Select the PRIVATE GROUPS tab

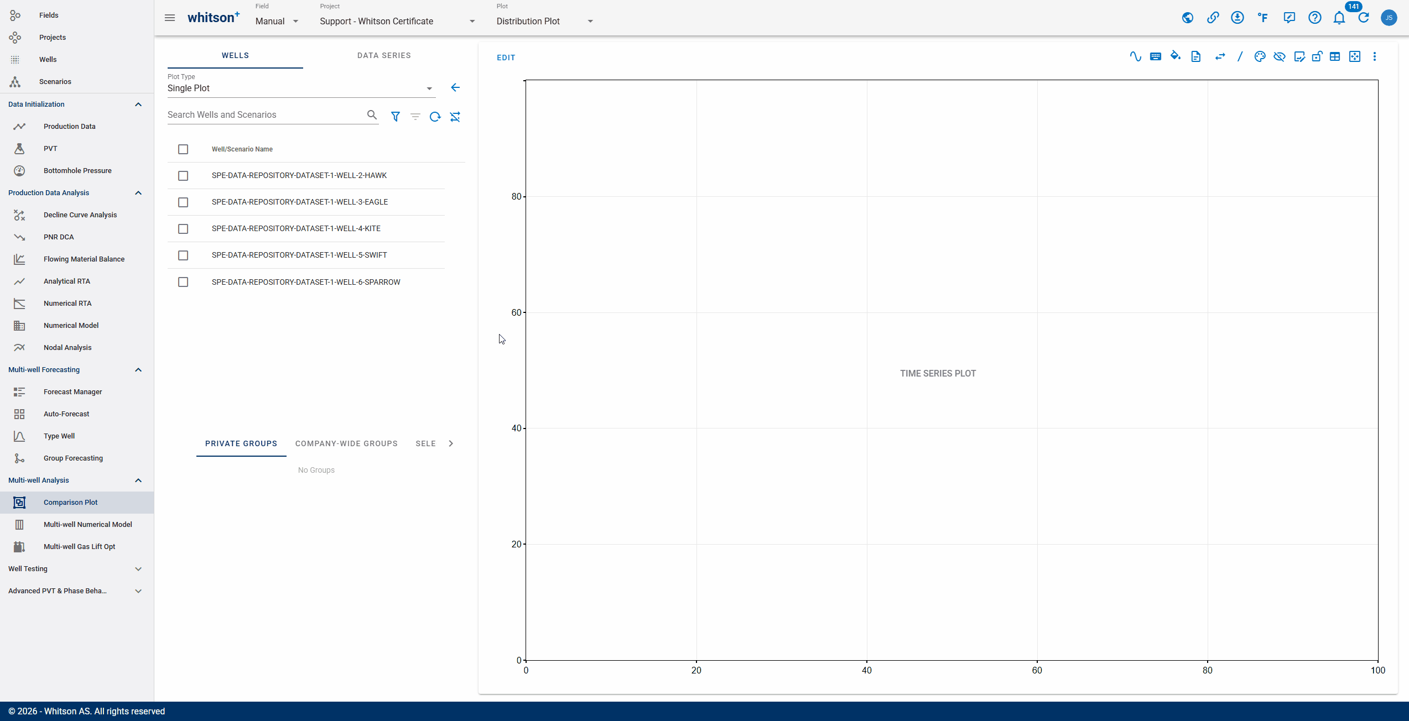[241, 443]
